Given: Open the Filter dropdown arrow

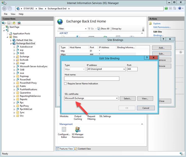Looking at the screenshot, I should [x=86, y=29].
